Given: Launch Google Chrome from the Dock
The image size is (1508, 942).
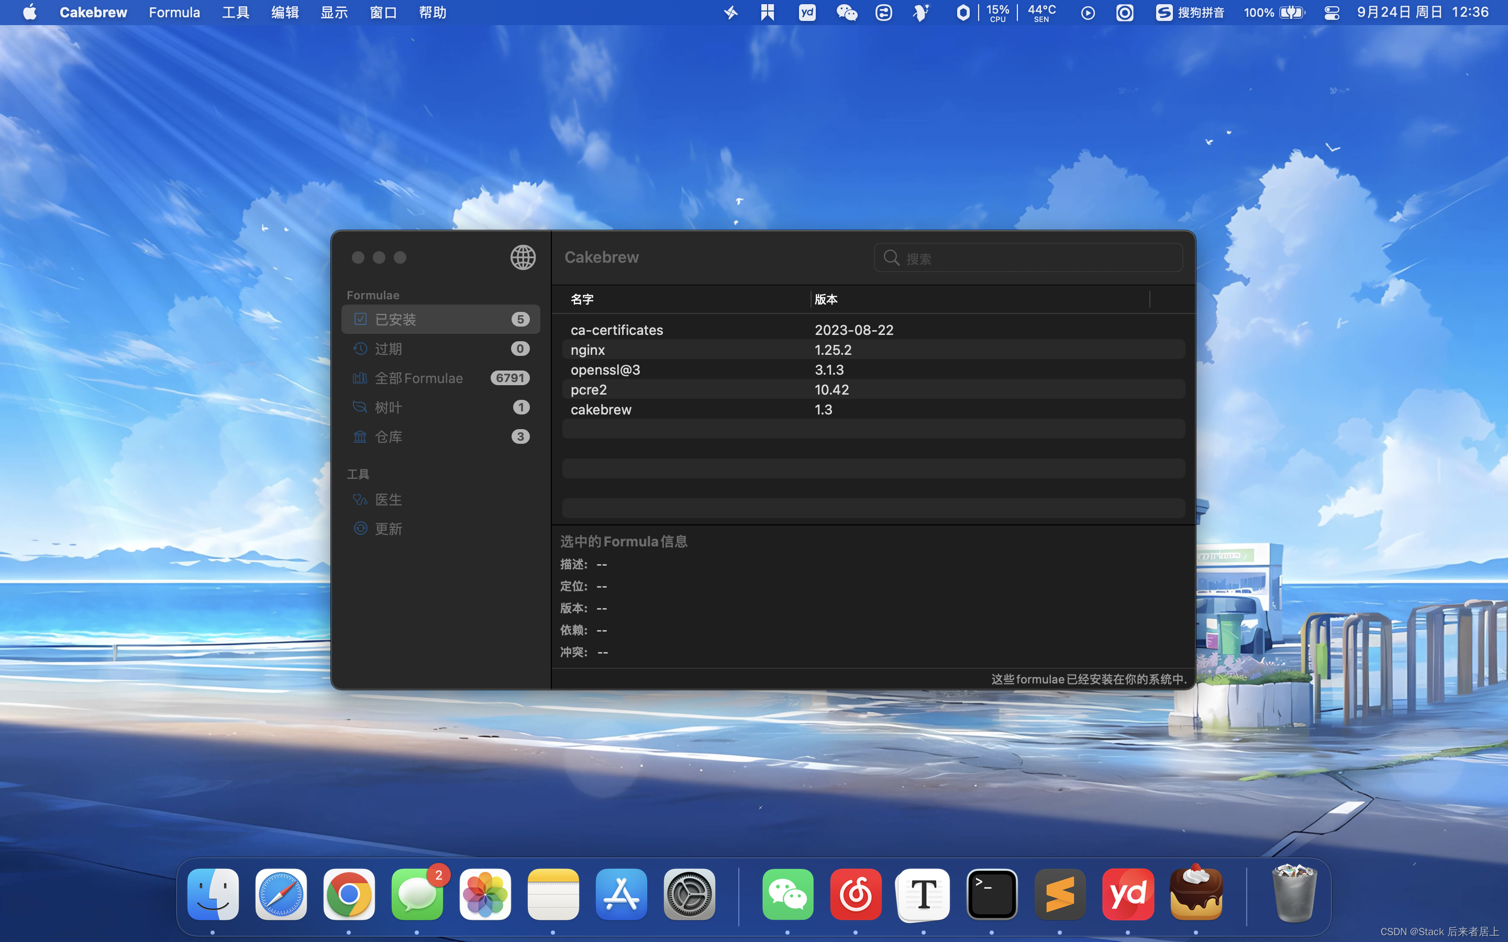Looking at the screenshot, I should coord(349,894).
